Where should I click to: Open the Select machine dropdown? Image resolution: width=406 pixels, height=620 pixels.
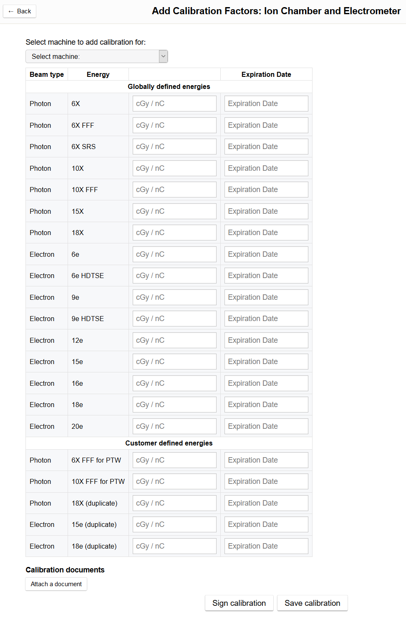(96, 56)
